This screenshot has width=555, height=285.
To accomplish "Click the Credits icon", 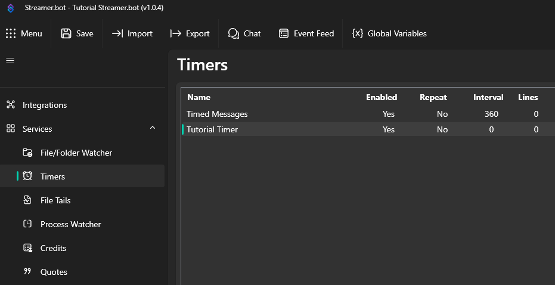I will 27,248.
